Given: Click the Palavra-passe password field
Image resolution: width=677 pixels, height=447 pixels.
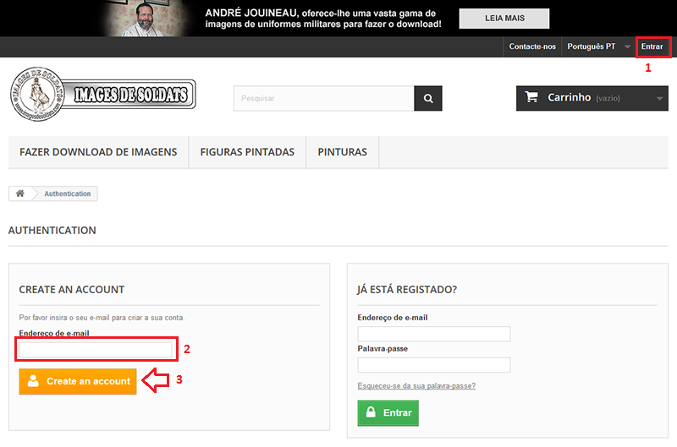Looking at the screenshot, I should [x=433, y=365].
